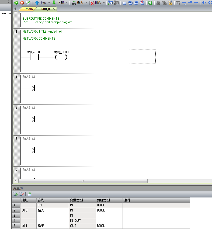
Task: Click the Insert branch down line icon
Action: coord(184,3)
